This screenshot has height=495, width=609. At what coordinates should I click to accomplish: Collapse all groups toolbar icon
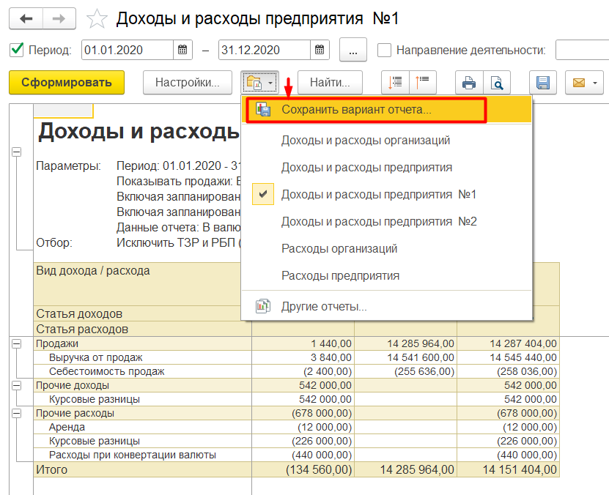tap(423, 83)
